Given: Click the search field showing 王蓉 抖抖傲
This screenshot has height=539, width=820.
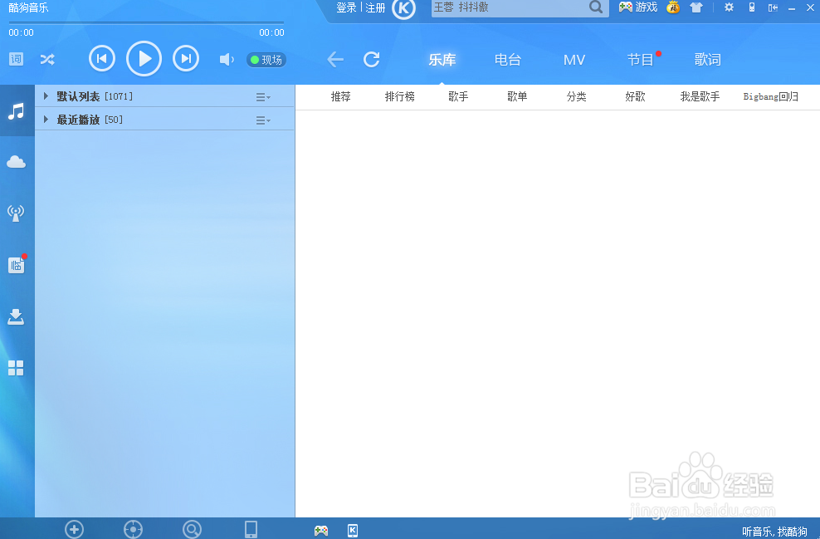Looking at the screenshot, I should point(509,7).
